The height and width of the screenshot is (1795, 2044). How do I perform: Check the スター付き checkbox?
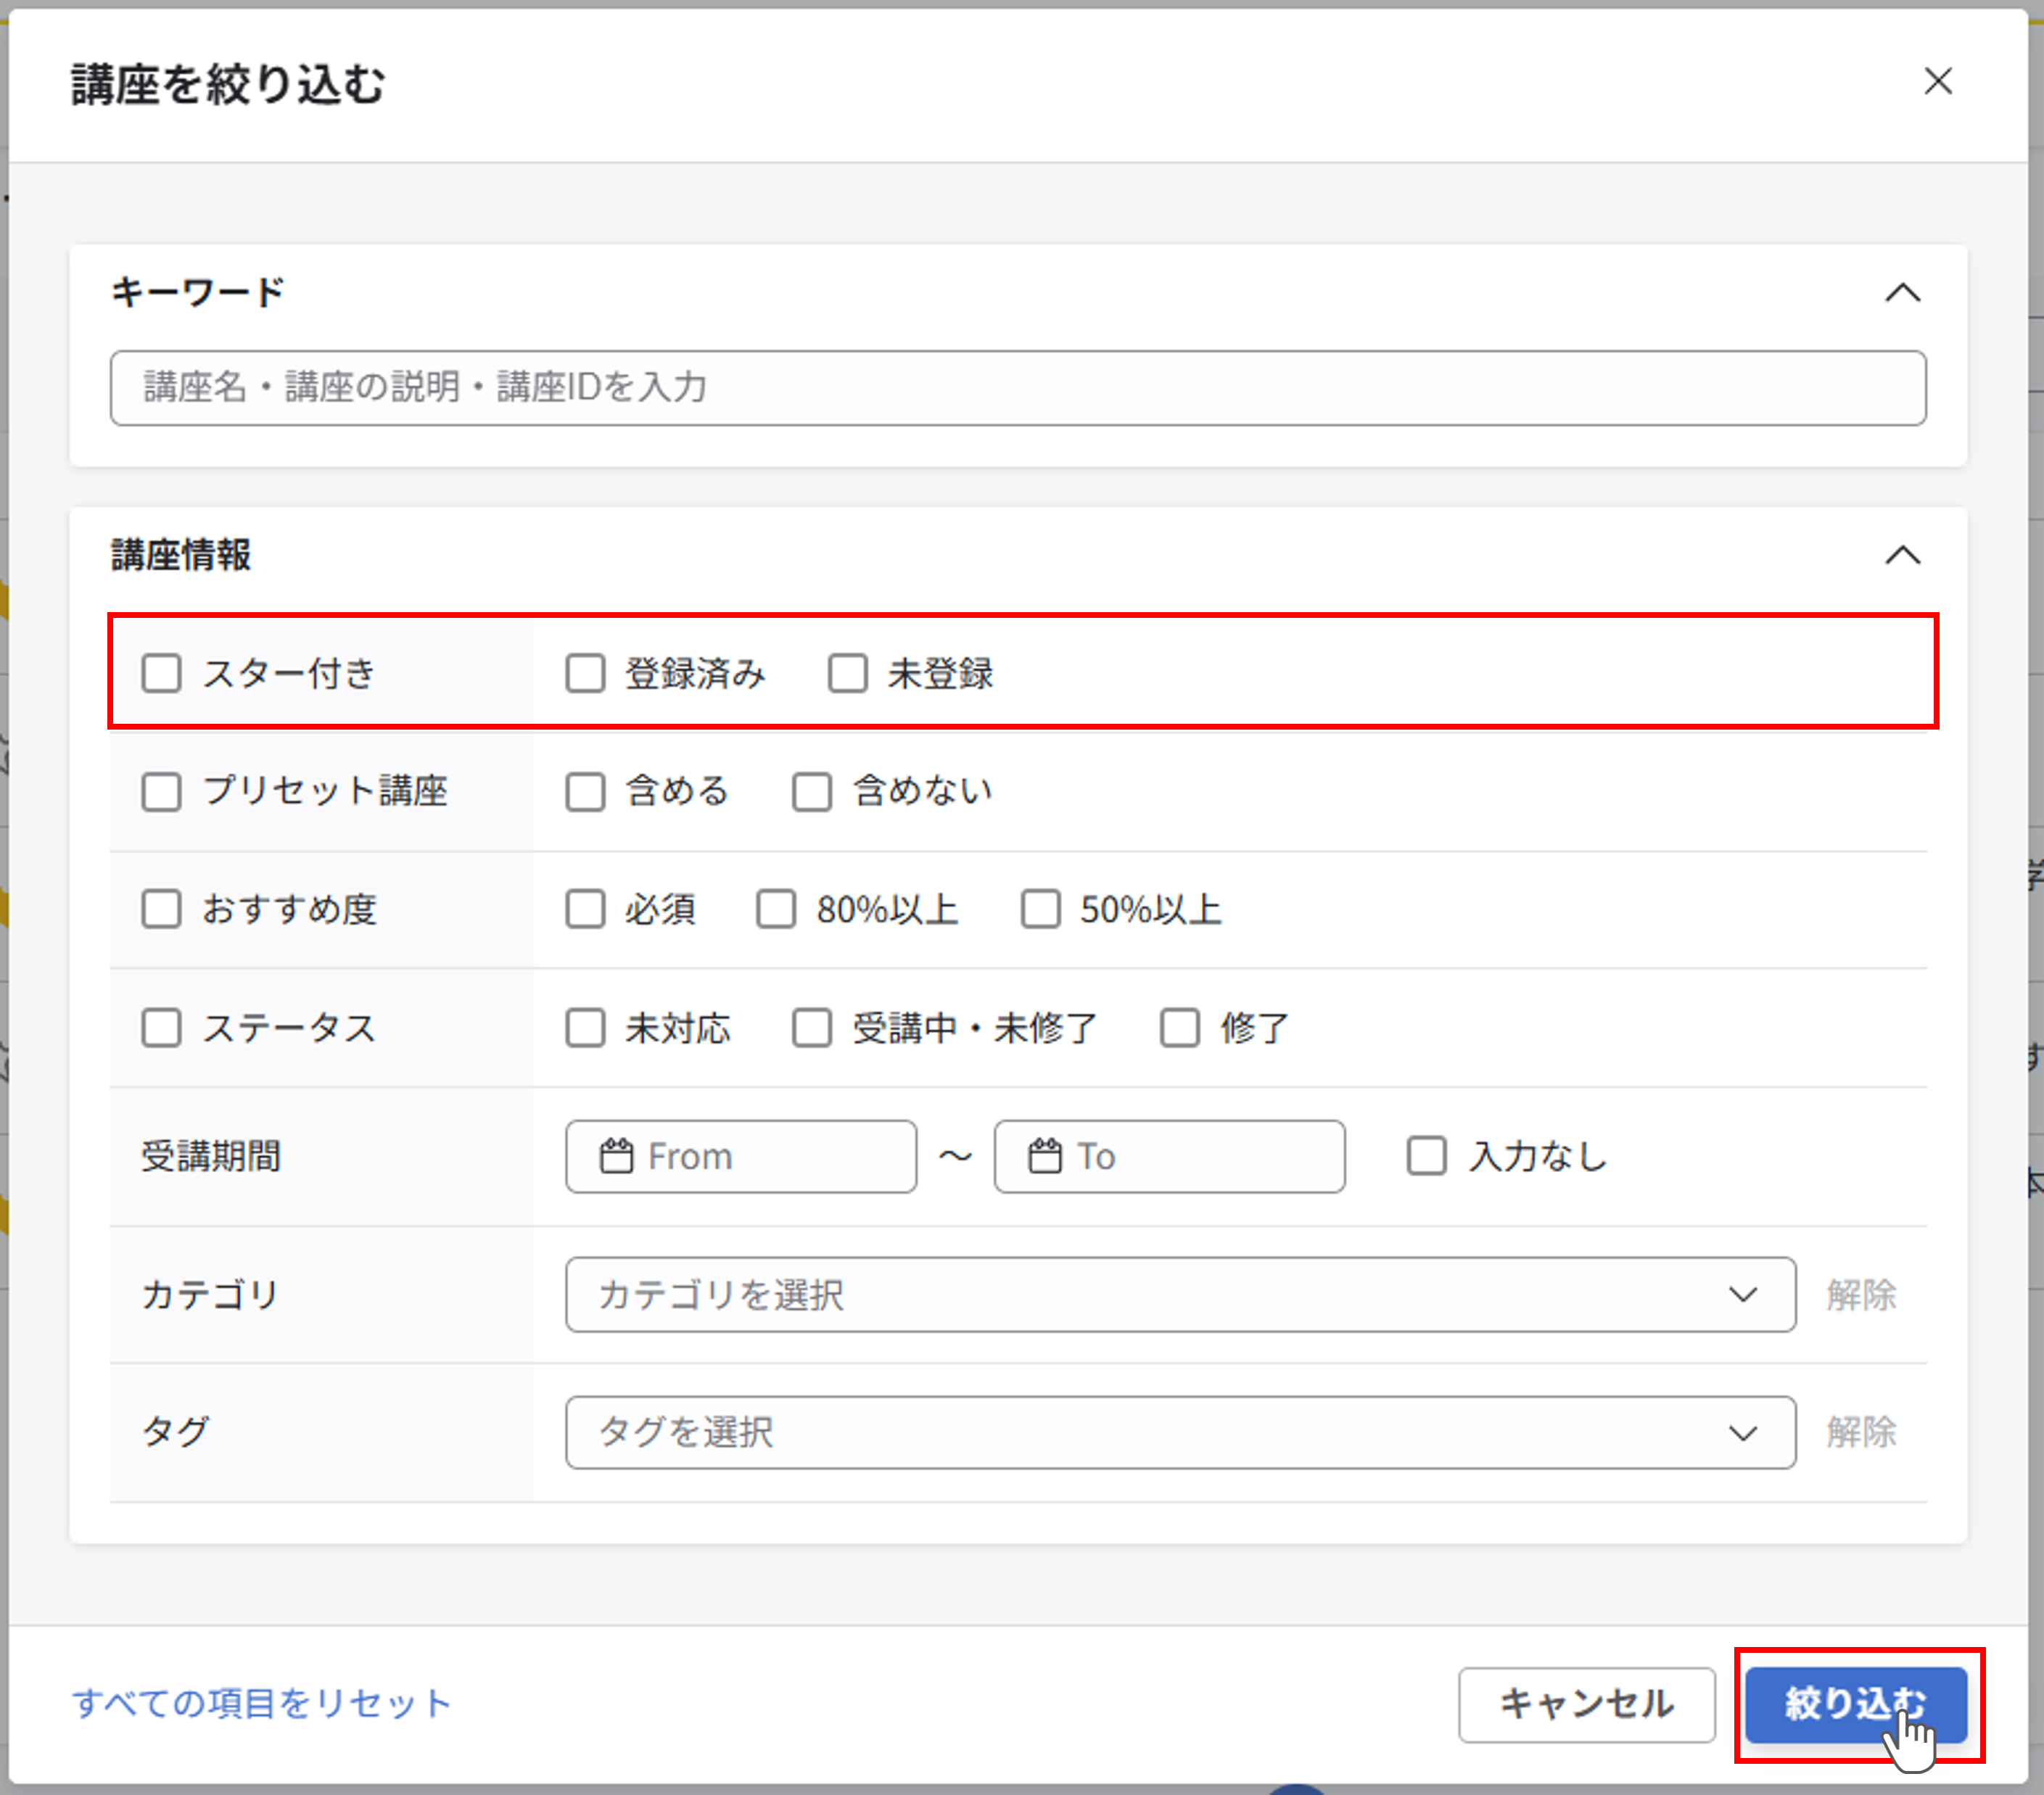click(x=161, y=674)
